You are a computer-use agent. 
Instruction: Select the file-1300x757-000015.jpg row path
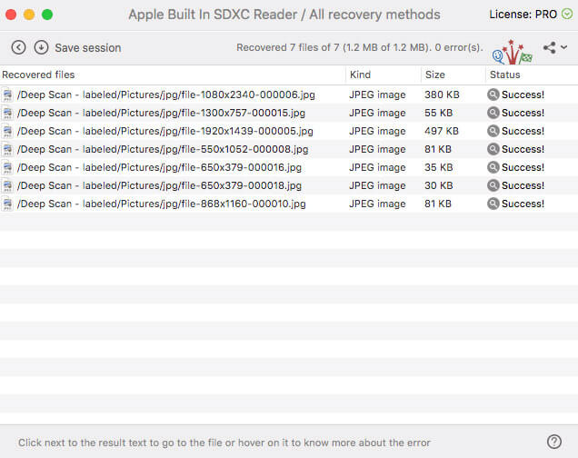(x=161, y=113)
